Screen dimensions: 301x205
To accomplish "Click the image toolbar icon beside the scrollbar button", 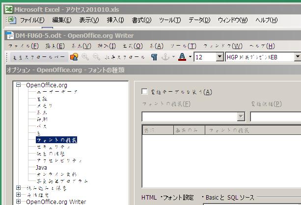I will (74, 57).
